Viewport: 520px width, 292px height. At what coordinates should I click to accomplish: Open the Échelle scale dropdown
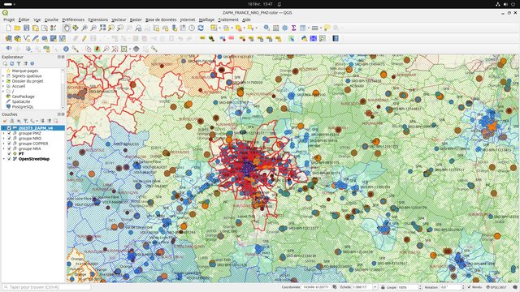pos(375,287)
